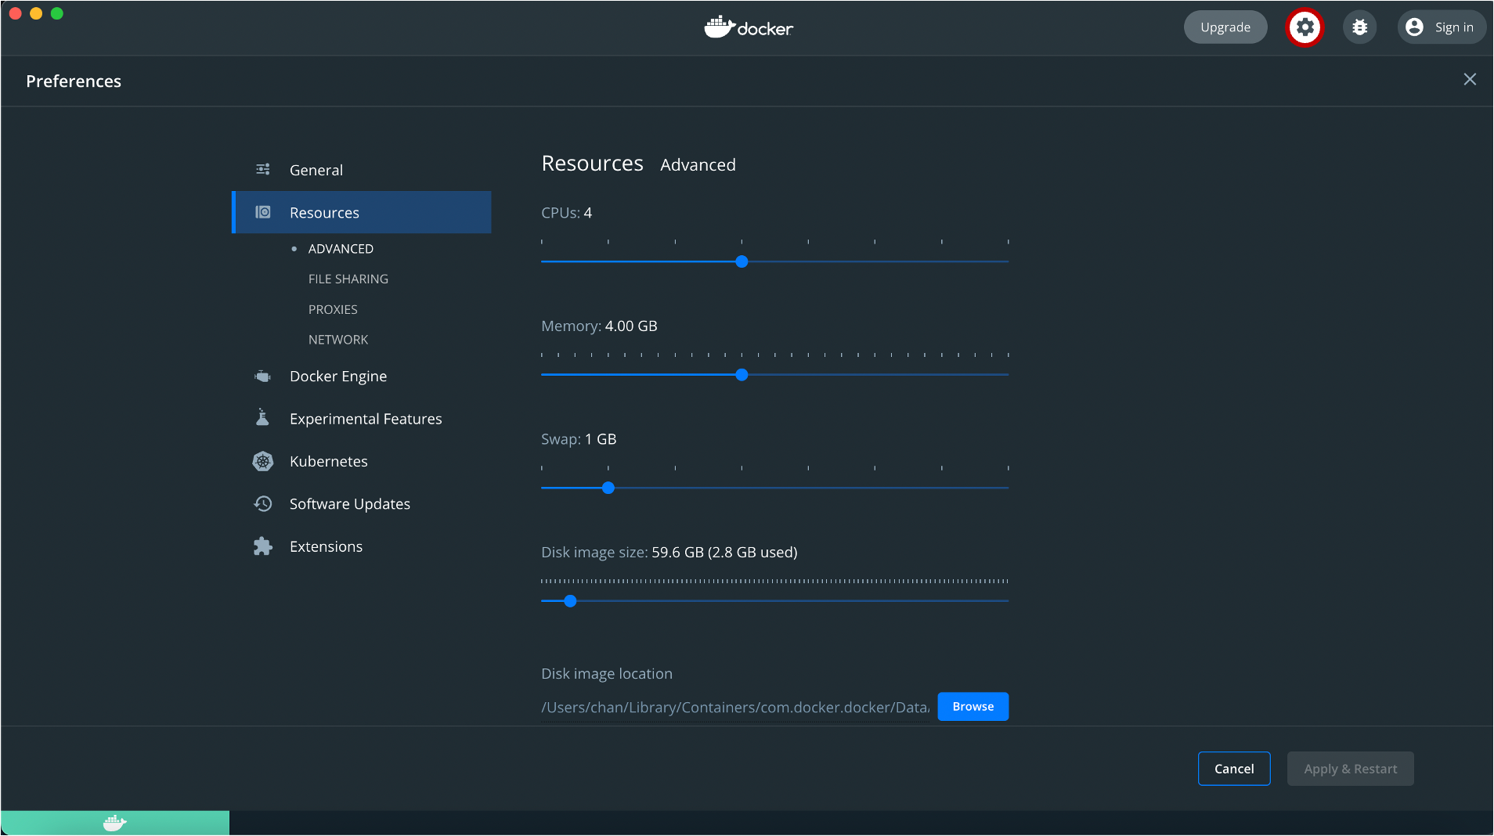Click the General sliders icon
The image size is (1494, 836).
point(263,169)
